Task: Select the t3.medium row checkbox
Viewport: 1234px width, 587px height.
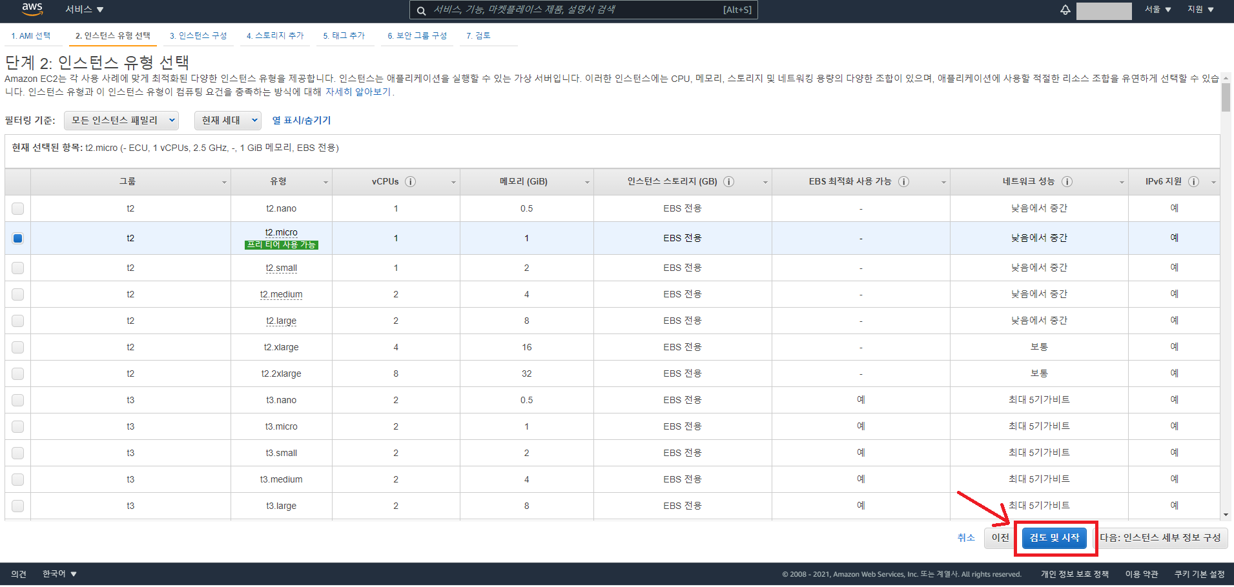Action: point(18,479)
